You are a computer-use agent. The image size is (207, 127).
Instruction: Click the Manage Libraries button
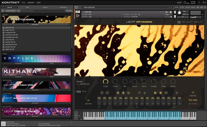pos(11,10)
